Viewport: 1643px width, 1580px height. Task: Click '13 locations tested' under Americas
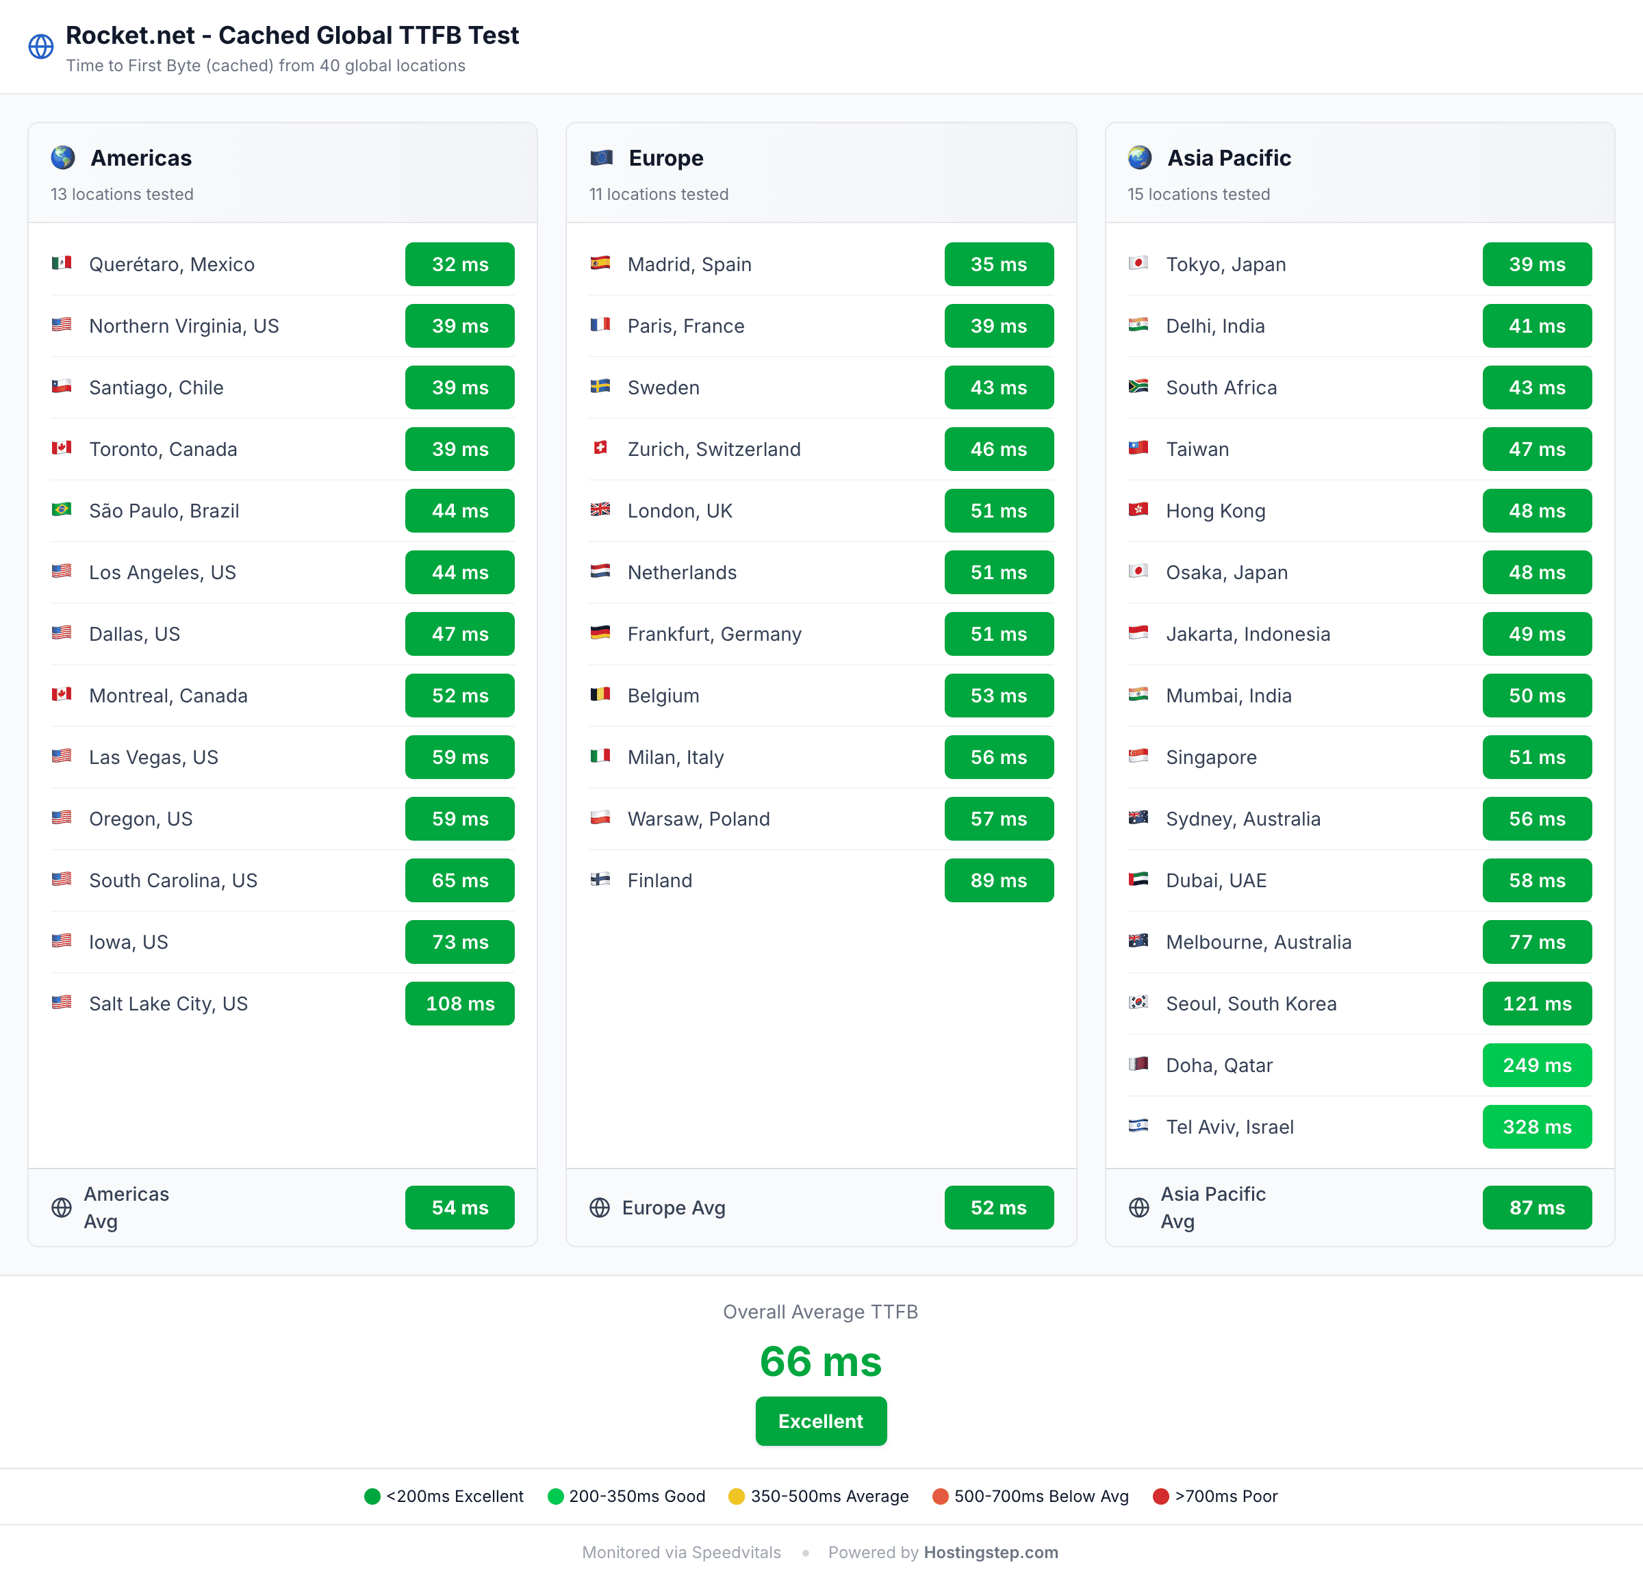tap(122, 194)
